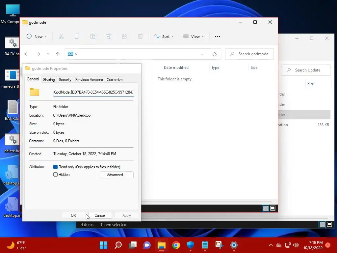Click the Size column header in back window
This screenshot has height=253, width=337.
[x=311, y=84]
